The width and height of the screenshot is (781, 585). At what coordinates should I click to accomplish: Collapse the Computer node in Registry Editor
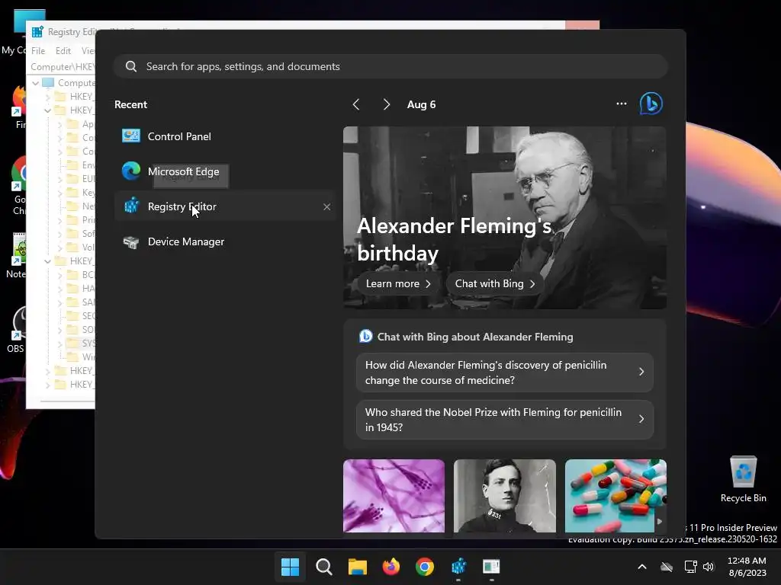pyautogui.click(x=35, y=83)
